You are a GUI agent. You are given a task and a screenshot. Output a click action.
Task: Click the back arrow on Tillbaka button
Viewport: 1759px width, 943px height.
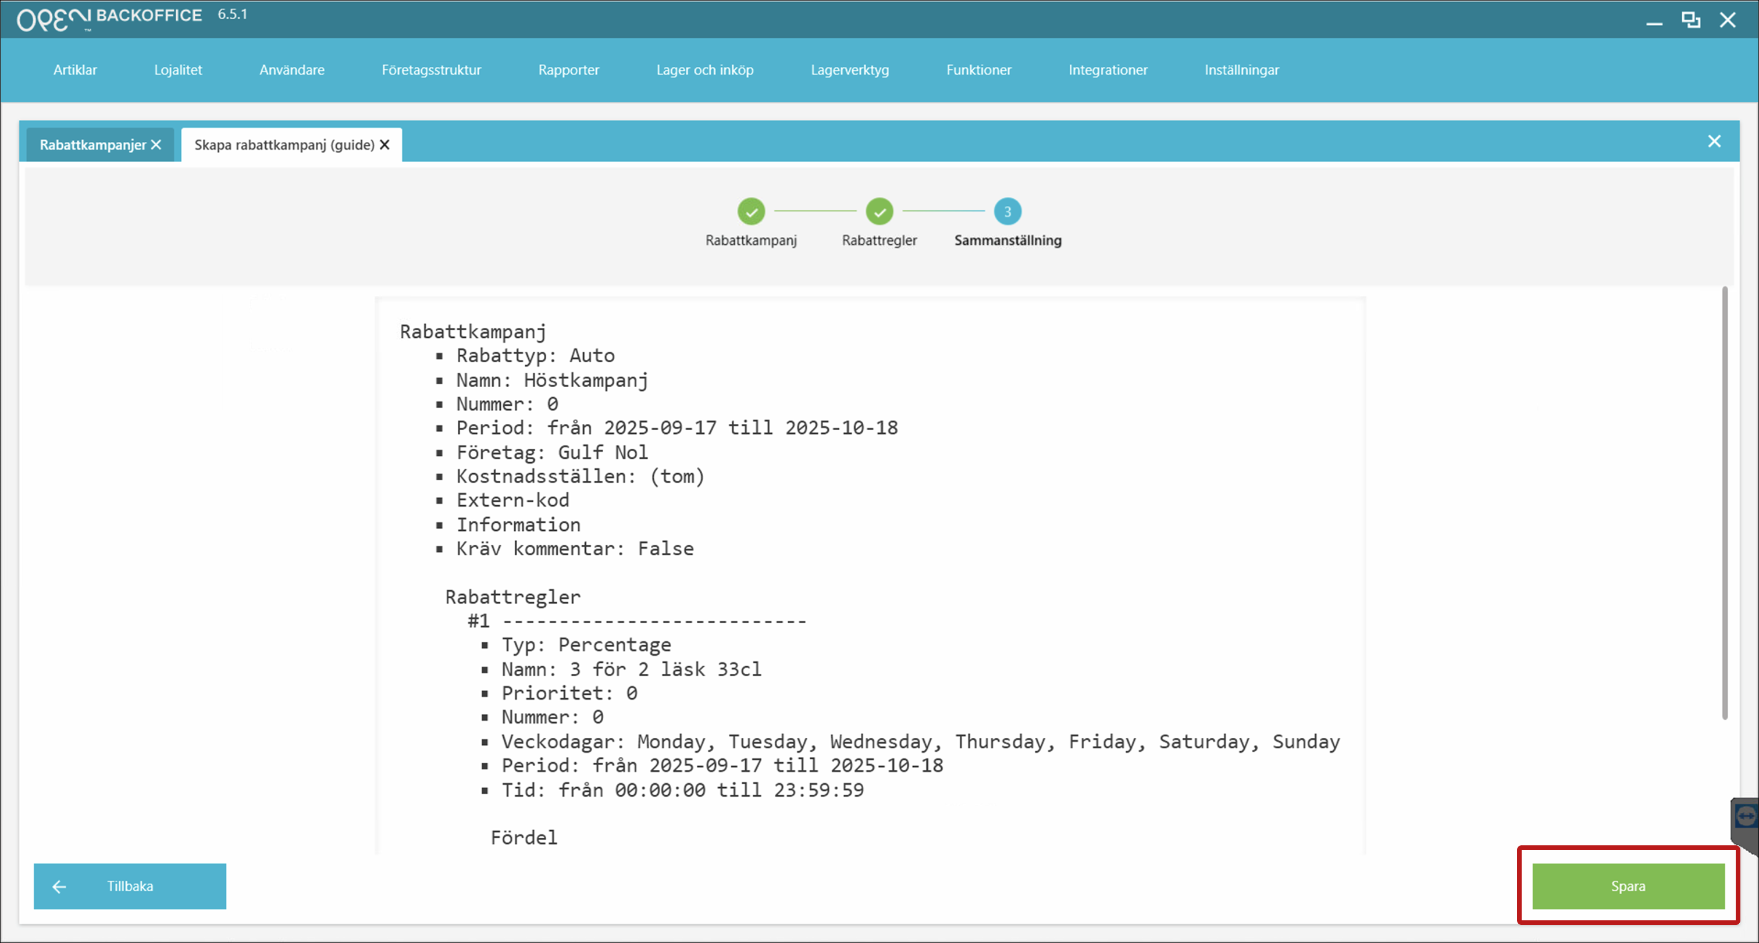[x=59, y=887]
